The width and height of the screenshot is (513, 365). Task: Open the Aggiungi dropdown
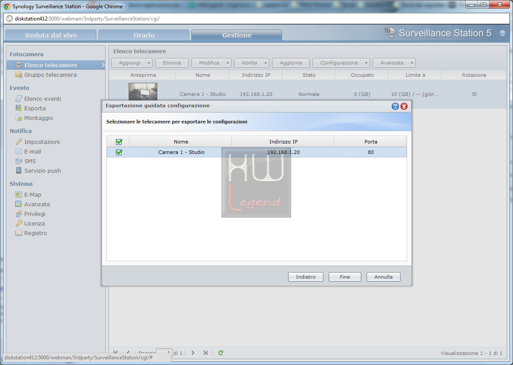coord(132,62)
